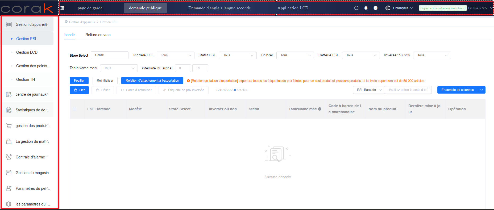Click the Store Select Corak field
Viewport: 494px width, 210px height.
click(x=110, y=55)
